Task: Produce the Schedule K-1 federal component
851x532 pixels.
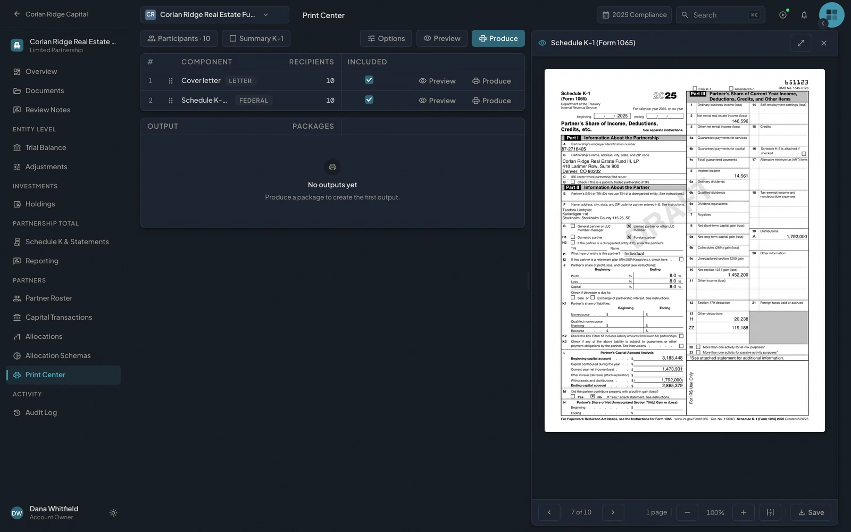Action: point(491,101)
